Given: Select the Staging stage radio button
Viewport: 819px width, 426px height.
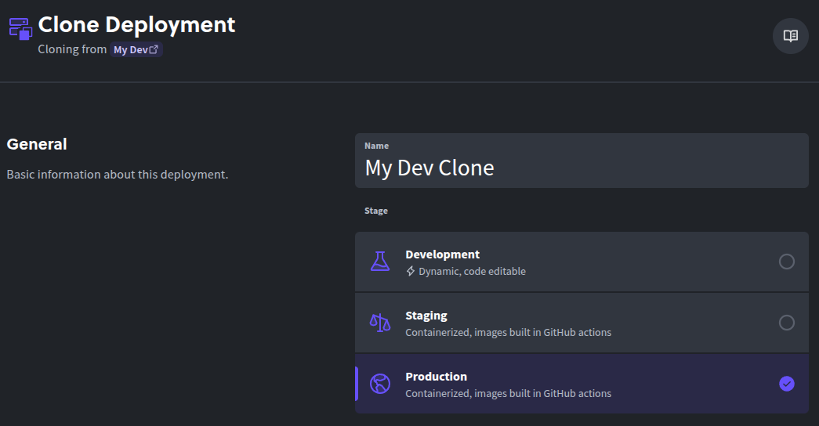Looking at the screenshot, I should click(x=787, y=323).
